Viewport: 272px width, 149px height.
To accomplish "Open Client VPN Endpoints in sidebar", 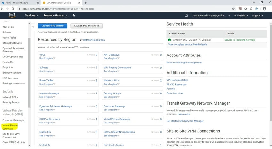I will tap(14, 142).
